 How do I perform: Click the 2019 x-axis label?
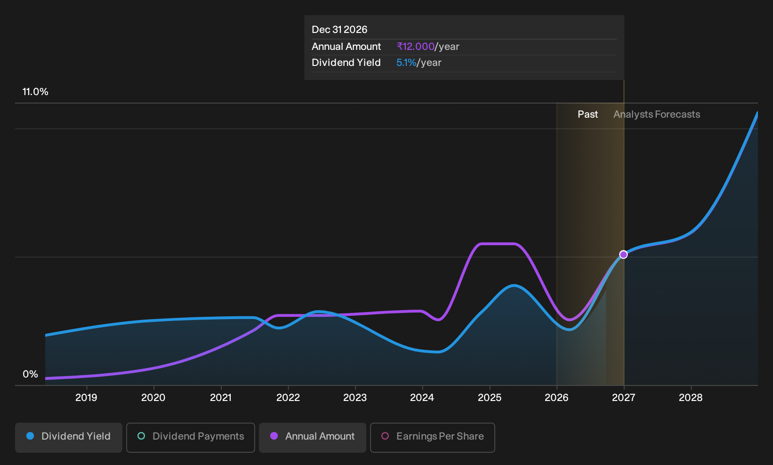coord(86,398)
